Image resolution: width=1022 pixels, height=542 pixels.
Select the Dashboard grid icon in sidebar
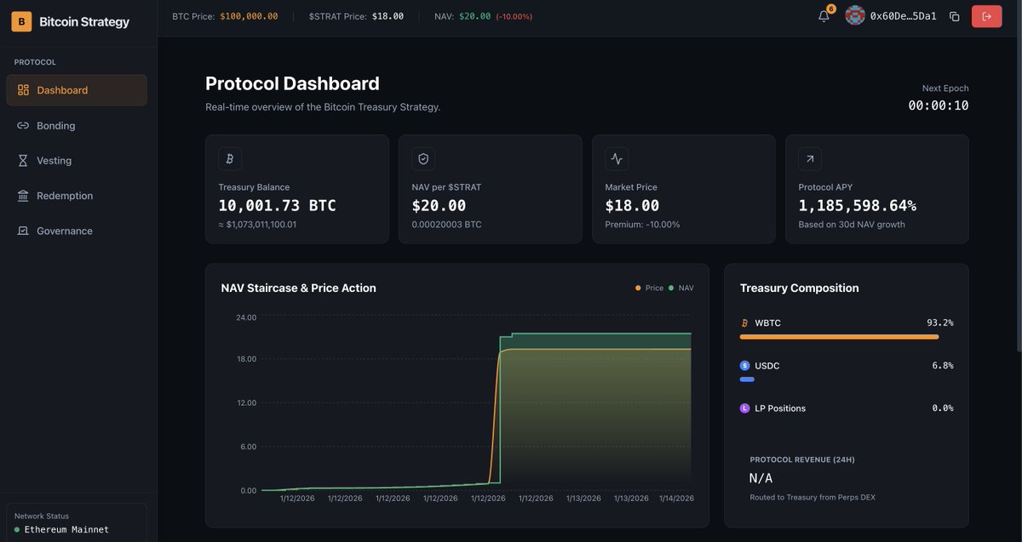click(x=23, y=89)
